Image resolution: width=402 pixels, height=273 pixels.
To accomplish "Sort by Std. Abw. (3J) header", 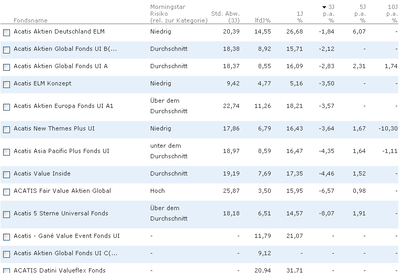I will tap(226, 17).
